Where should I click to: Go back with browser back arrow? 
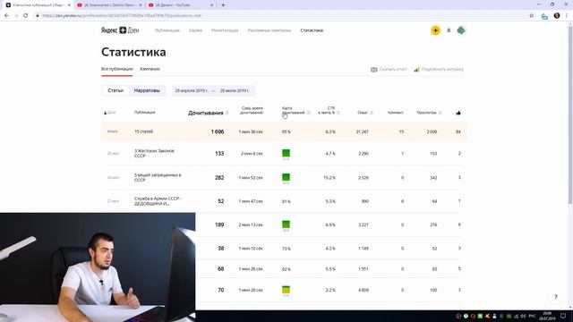click(x=6, y=16)
